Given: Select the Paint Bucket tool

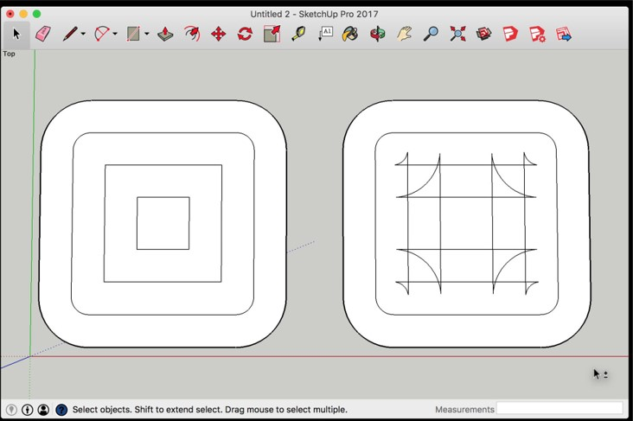Looking at the screenshot, I should pos(350,34).
